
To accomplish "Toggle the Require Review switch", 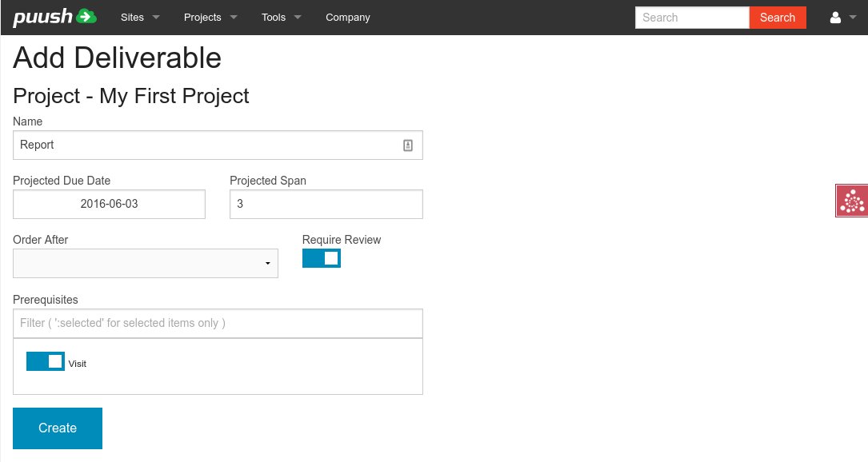I will tap(322, 258).
